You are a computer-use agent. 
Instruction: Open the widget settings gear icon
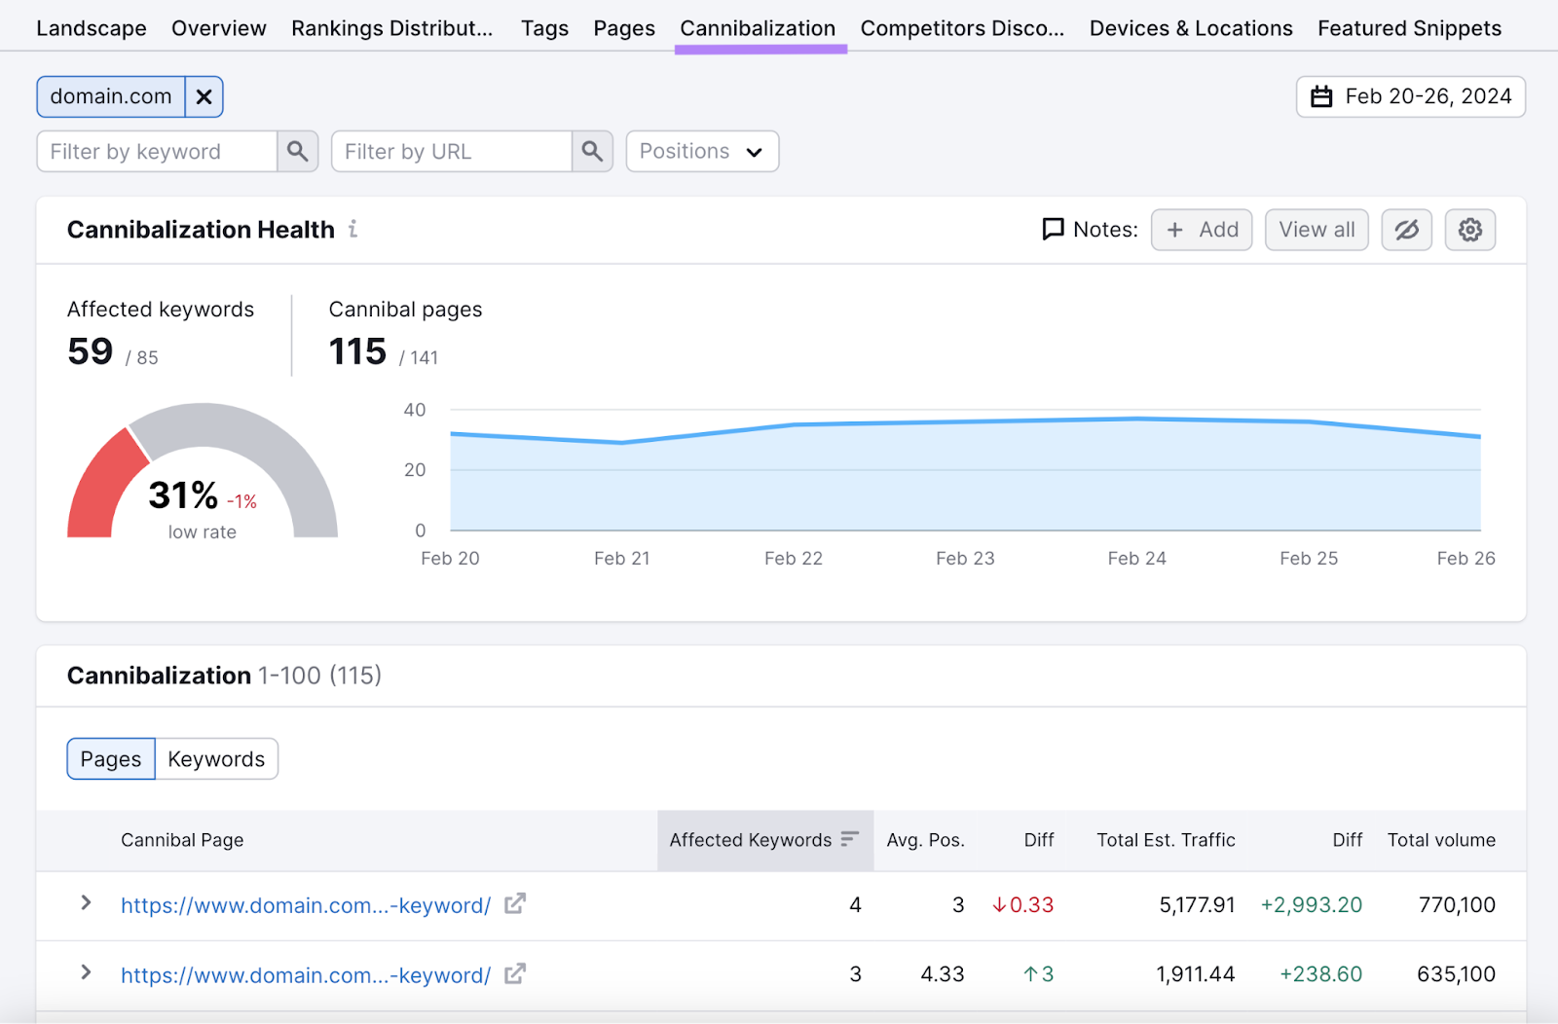[1470, 230]
